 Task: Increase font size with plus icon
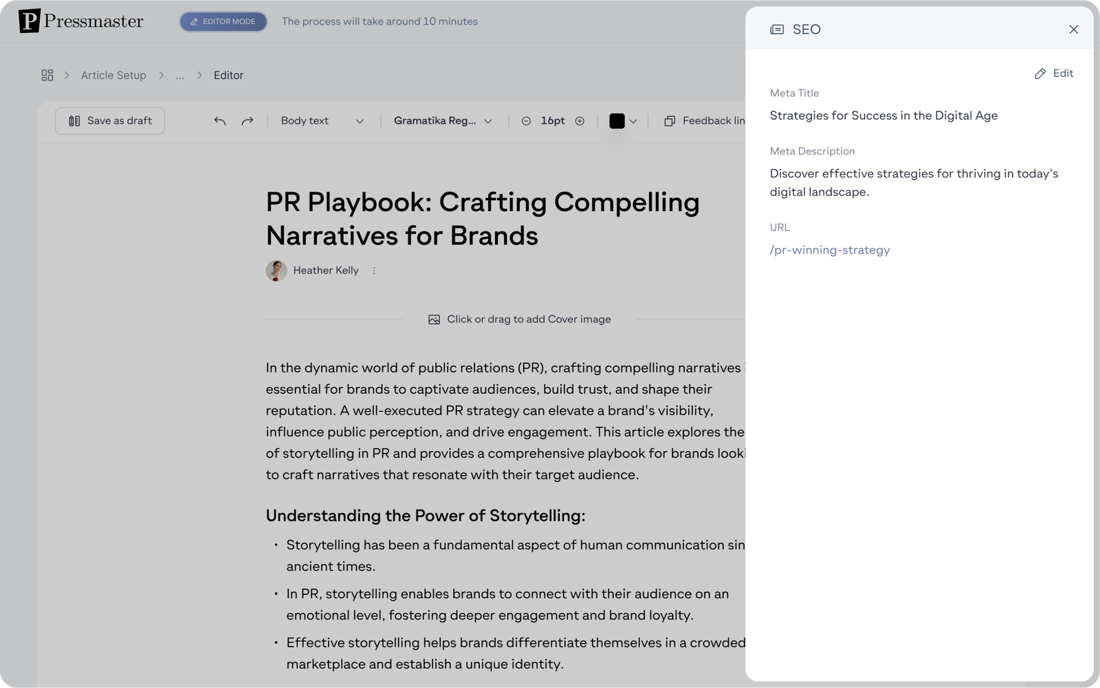tap(580, 121)
